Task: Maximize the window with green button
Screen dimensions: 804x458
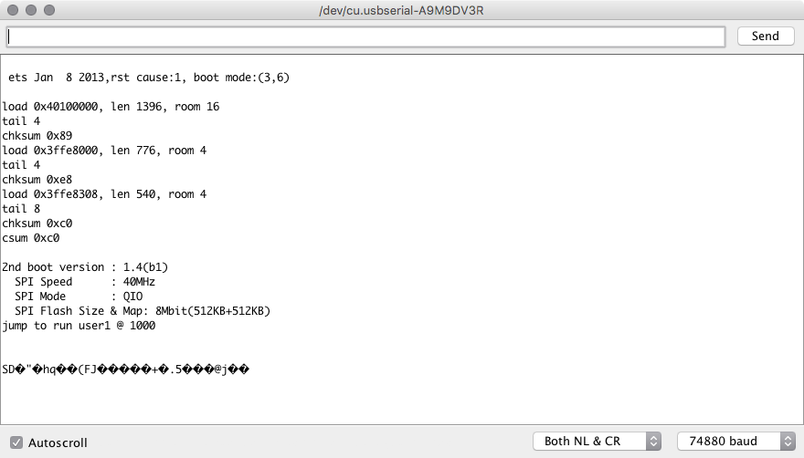Action: [x=49, y=10]
